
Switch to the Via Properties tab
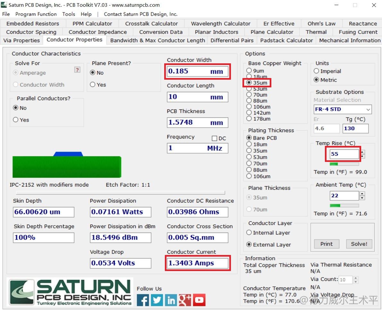tap(21, 40)
